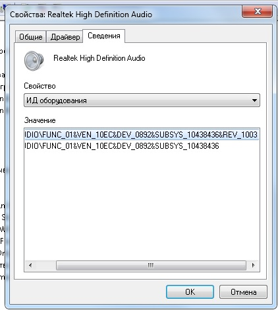Open the ИД оборудования property dropdown

point(142,100)
